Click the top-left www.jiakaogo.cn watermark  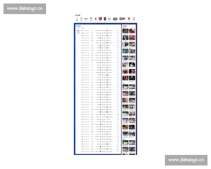click(x=25, y=8)
